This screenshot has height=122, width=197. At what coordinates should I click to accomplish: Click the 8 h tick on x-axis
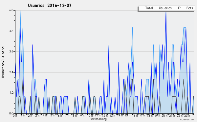pos(75,115)
